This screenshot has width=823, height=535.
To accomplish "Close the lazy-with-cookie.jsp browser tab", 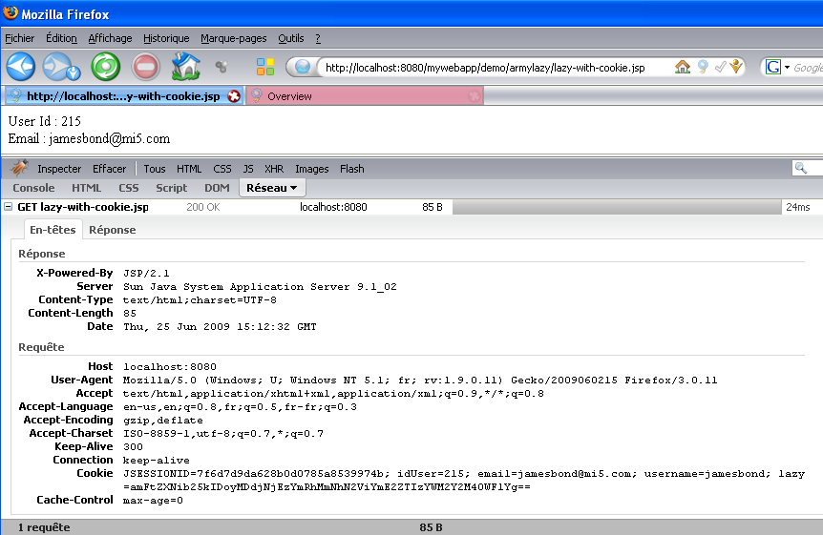I will (234, 96).
